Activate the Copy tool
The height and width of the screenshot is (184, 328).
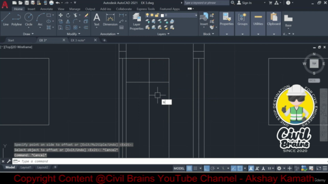pos(60,21)
